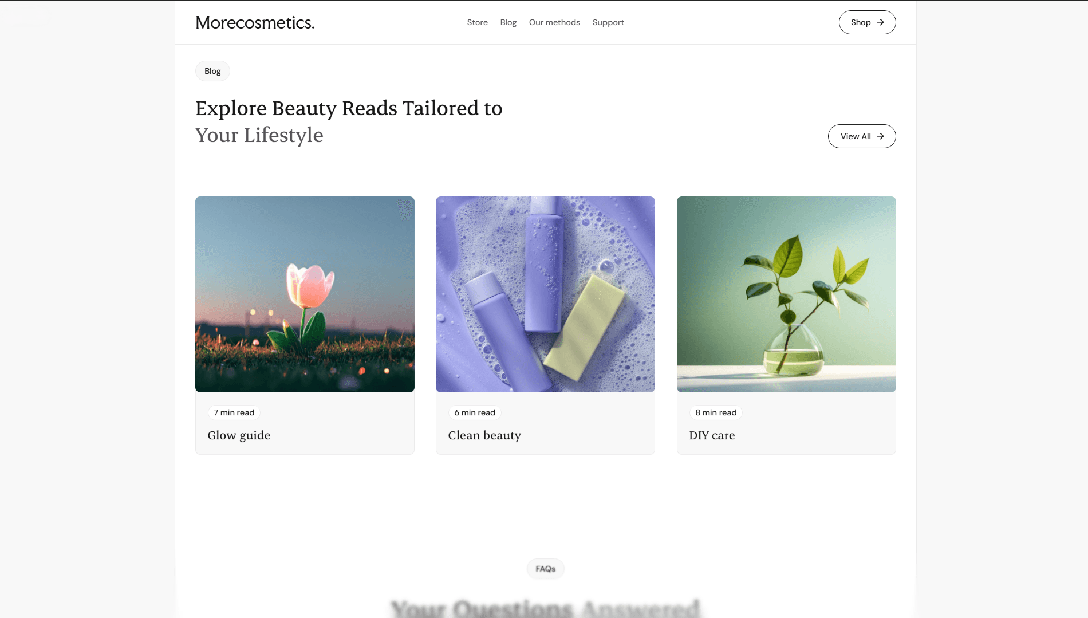The width and height of the screenshot is (1088, 618).
Task: Select the Blog pill tag
Action: (212, 71)
